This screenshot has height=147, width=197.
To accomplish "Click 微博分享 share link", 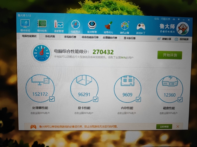I will (166, 39).
